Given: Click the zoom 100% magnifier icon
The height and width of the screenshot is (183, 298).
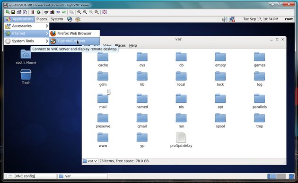Looking at the screenshot, I should tap(91, 12).
